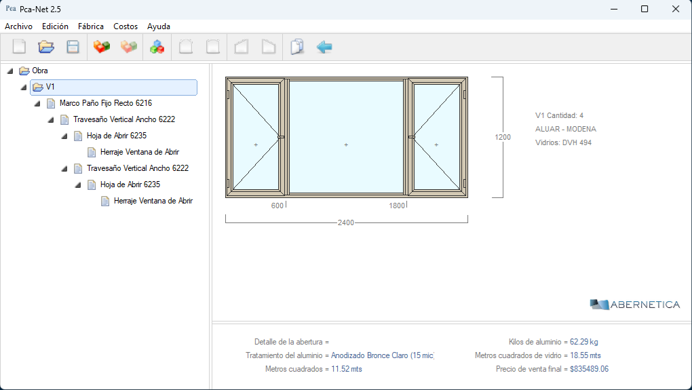Click the copy documents toolbar icon
The image size is (692, 390).
297,46
